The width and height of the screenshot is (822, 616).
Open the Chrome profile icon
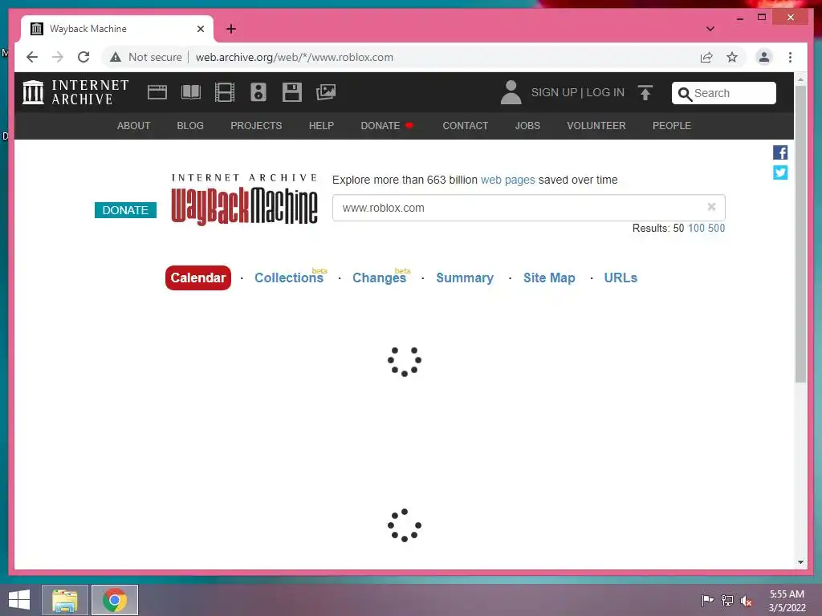point(764,57)
